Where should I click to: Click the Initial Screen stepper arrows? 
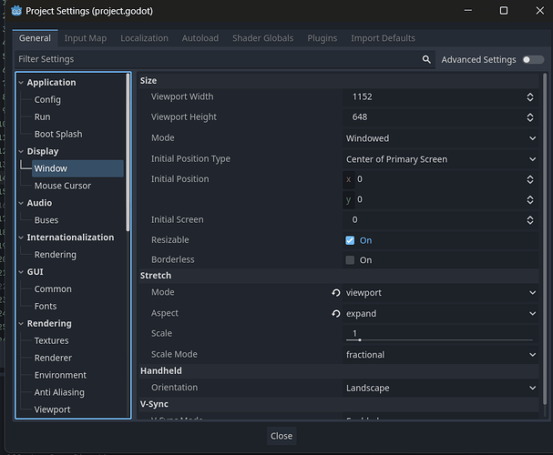tap(530, 220)
